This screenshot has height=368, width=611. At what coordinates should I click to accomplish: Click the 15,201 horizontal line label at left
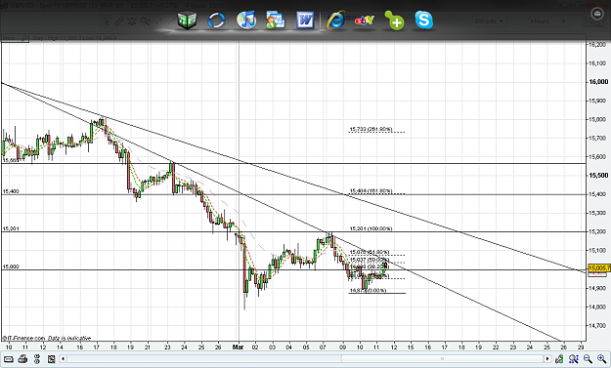11,228
